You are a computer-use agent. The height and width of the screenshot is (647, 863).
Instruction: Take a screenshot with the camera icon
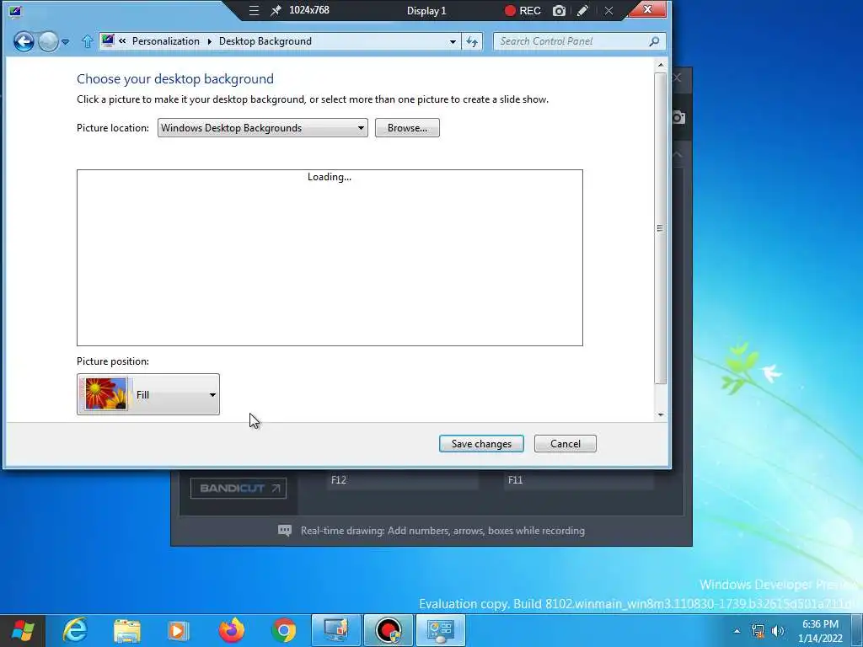tap(559, 10)
